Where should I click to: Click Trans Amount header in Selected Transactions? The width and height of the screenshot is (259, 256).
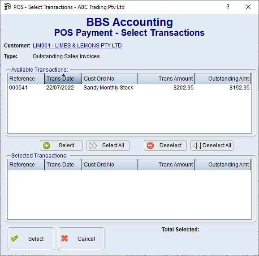pos(166,165)
